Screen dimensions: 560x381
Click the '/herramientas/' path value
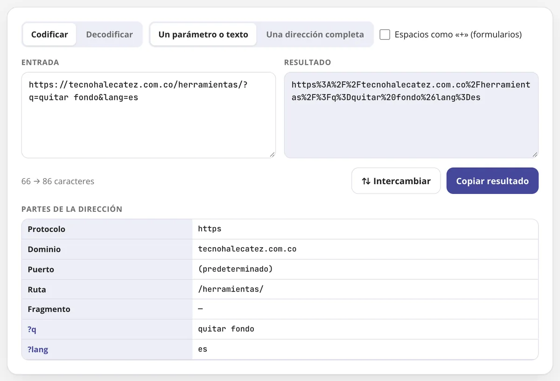click(x=231, y=289)
